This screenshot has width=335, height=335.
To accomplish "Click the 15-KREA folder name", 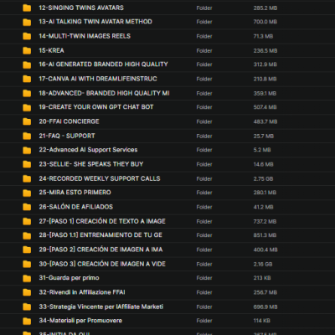I will (51, 50).
